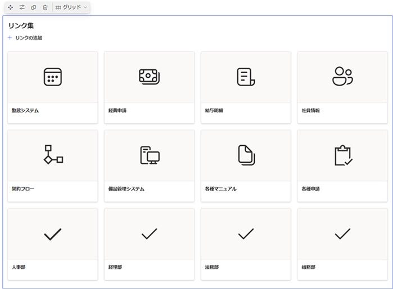The image size is (393, 289).
Task: Click the calendar icon for 勤怠システム
Action: point(52,77)
